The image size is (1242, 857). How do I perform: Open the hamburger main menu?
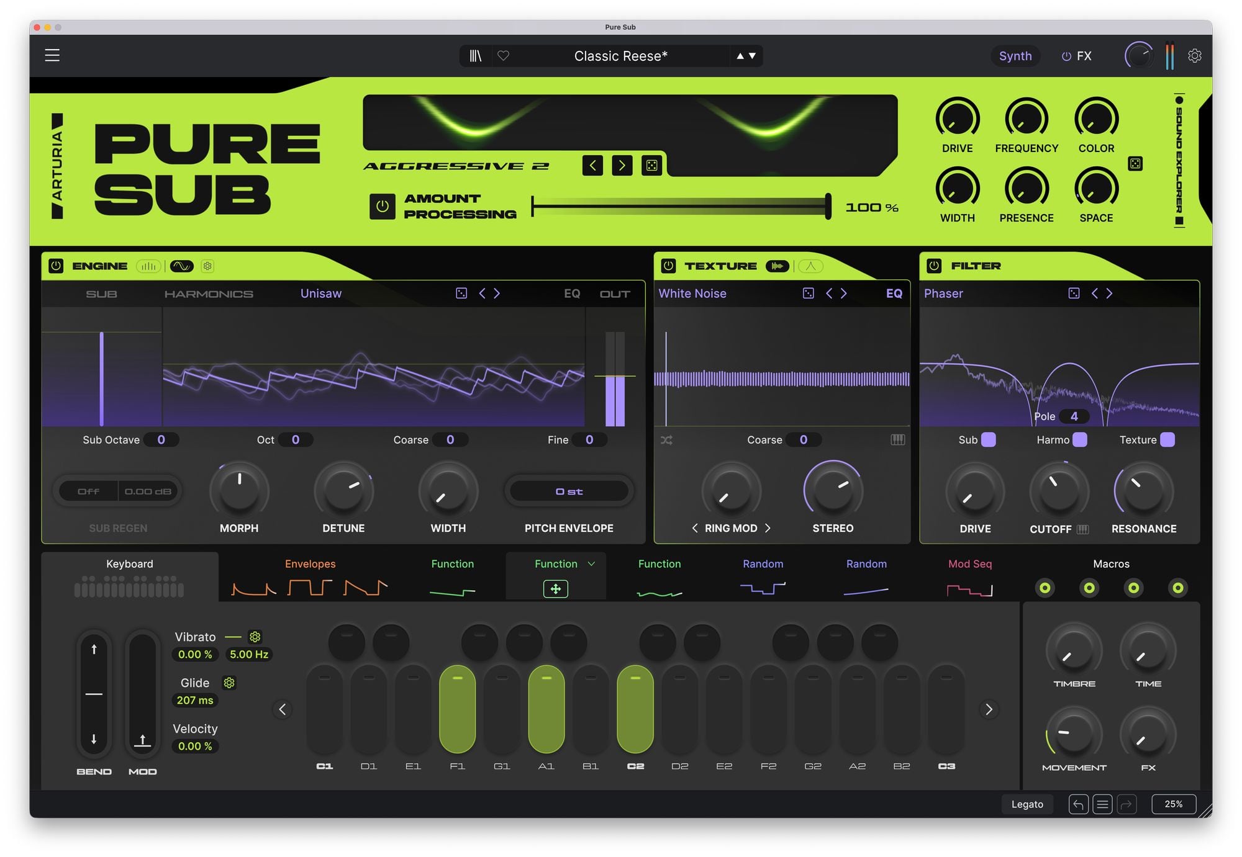point(52,55)
